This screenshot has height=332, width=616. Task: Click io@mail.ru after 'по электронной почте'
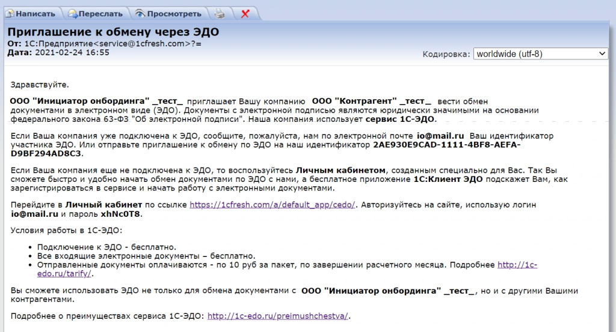(440, 136)
